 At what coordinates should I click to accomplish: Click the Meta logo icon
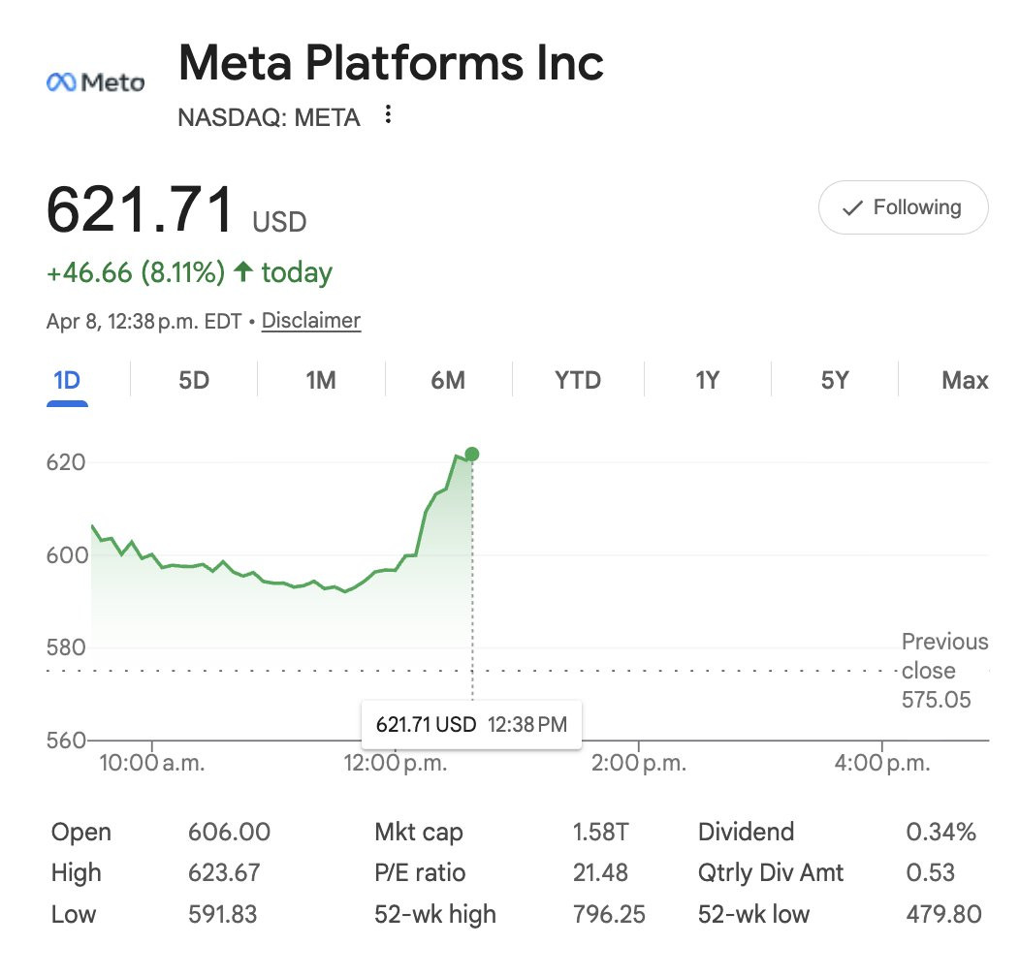tap(95, 82)
